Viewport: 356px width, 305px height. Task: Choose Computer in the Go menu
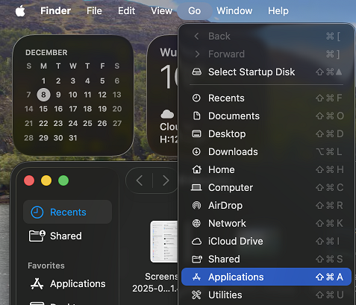pyautogui.click(x=266, y=187)
